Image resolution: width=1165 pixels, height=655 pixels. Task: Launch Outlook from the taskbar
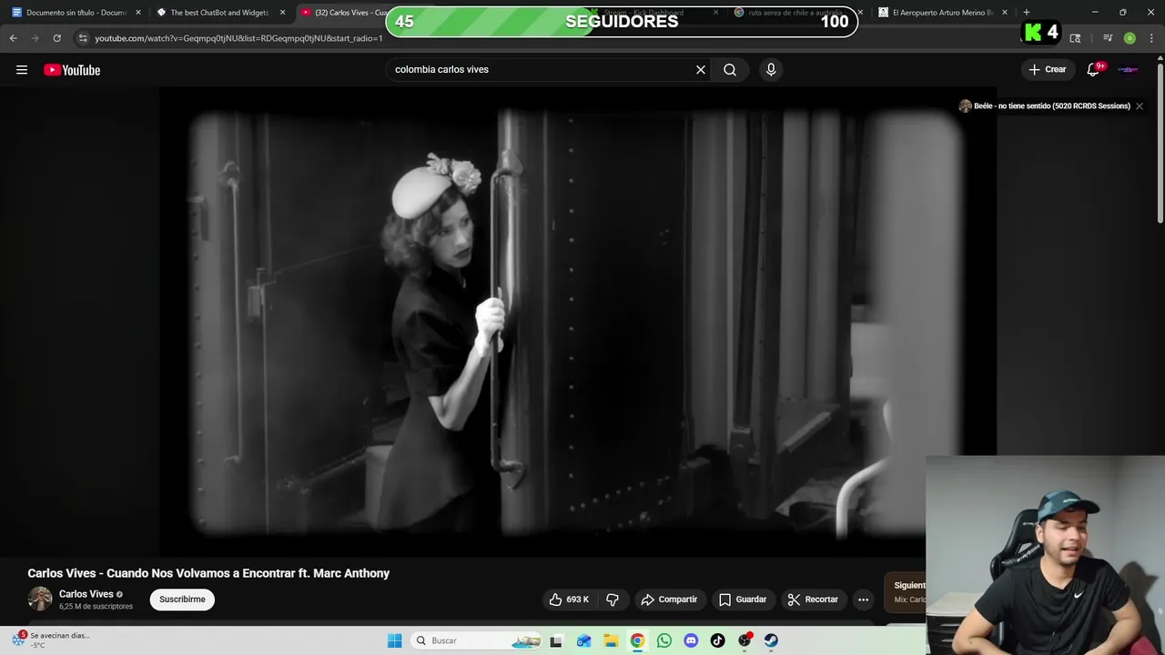point(583,640)
